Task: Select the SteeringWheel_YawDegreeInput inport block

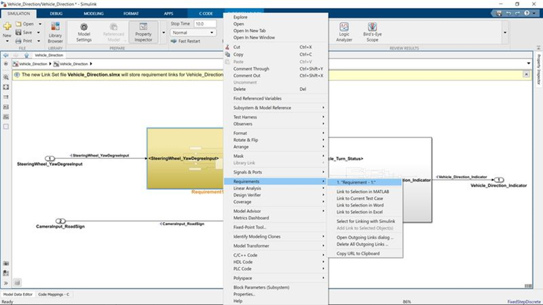Action: click(50, 159)
